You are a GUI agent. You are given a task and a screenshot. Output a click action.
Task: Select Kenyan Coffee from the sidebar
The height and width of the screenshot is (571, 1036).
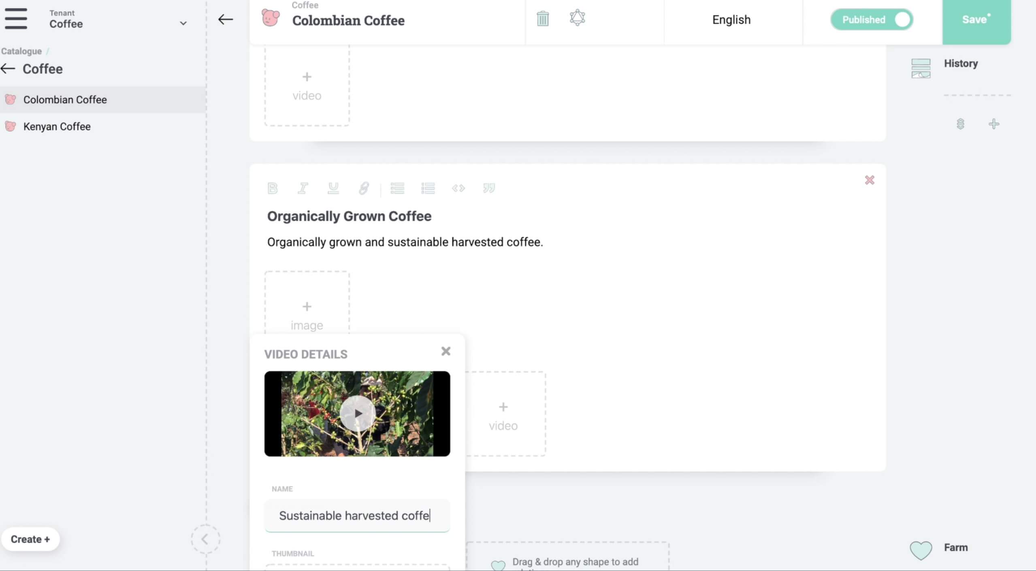coord(56,127)
